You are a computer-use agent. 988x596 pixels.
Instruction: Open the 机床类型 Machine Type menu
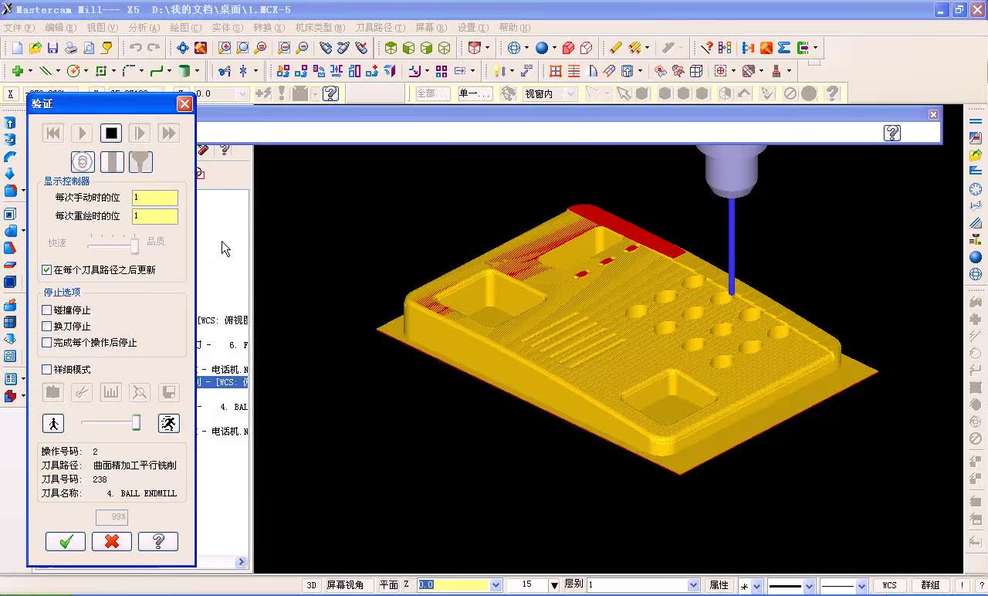pos(320,28)
